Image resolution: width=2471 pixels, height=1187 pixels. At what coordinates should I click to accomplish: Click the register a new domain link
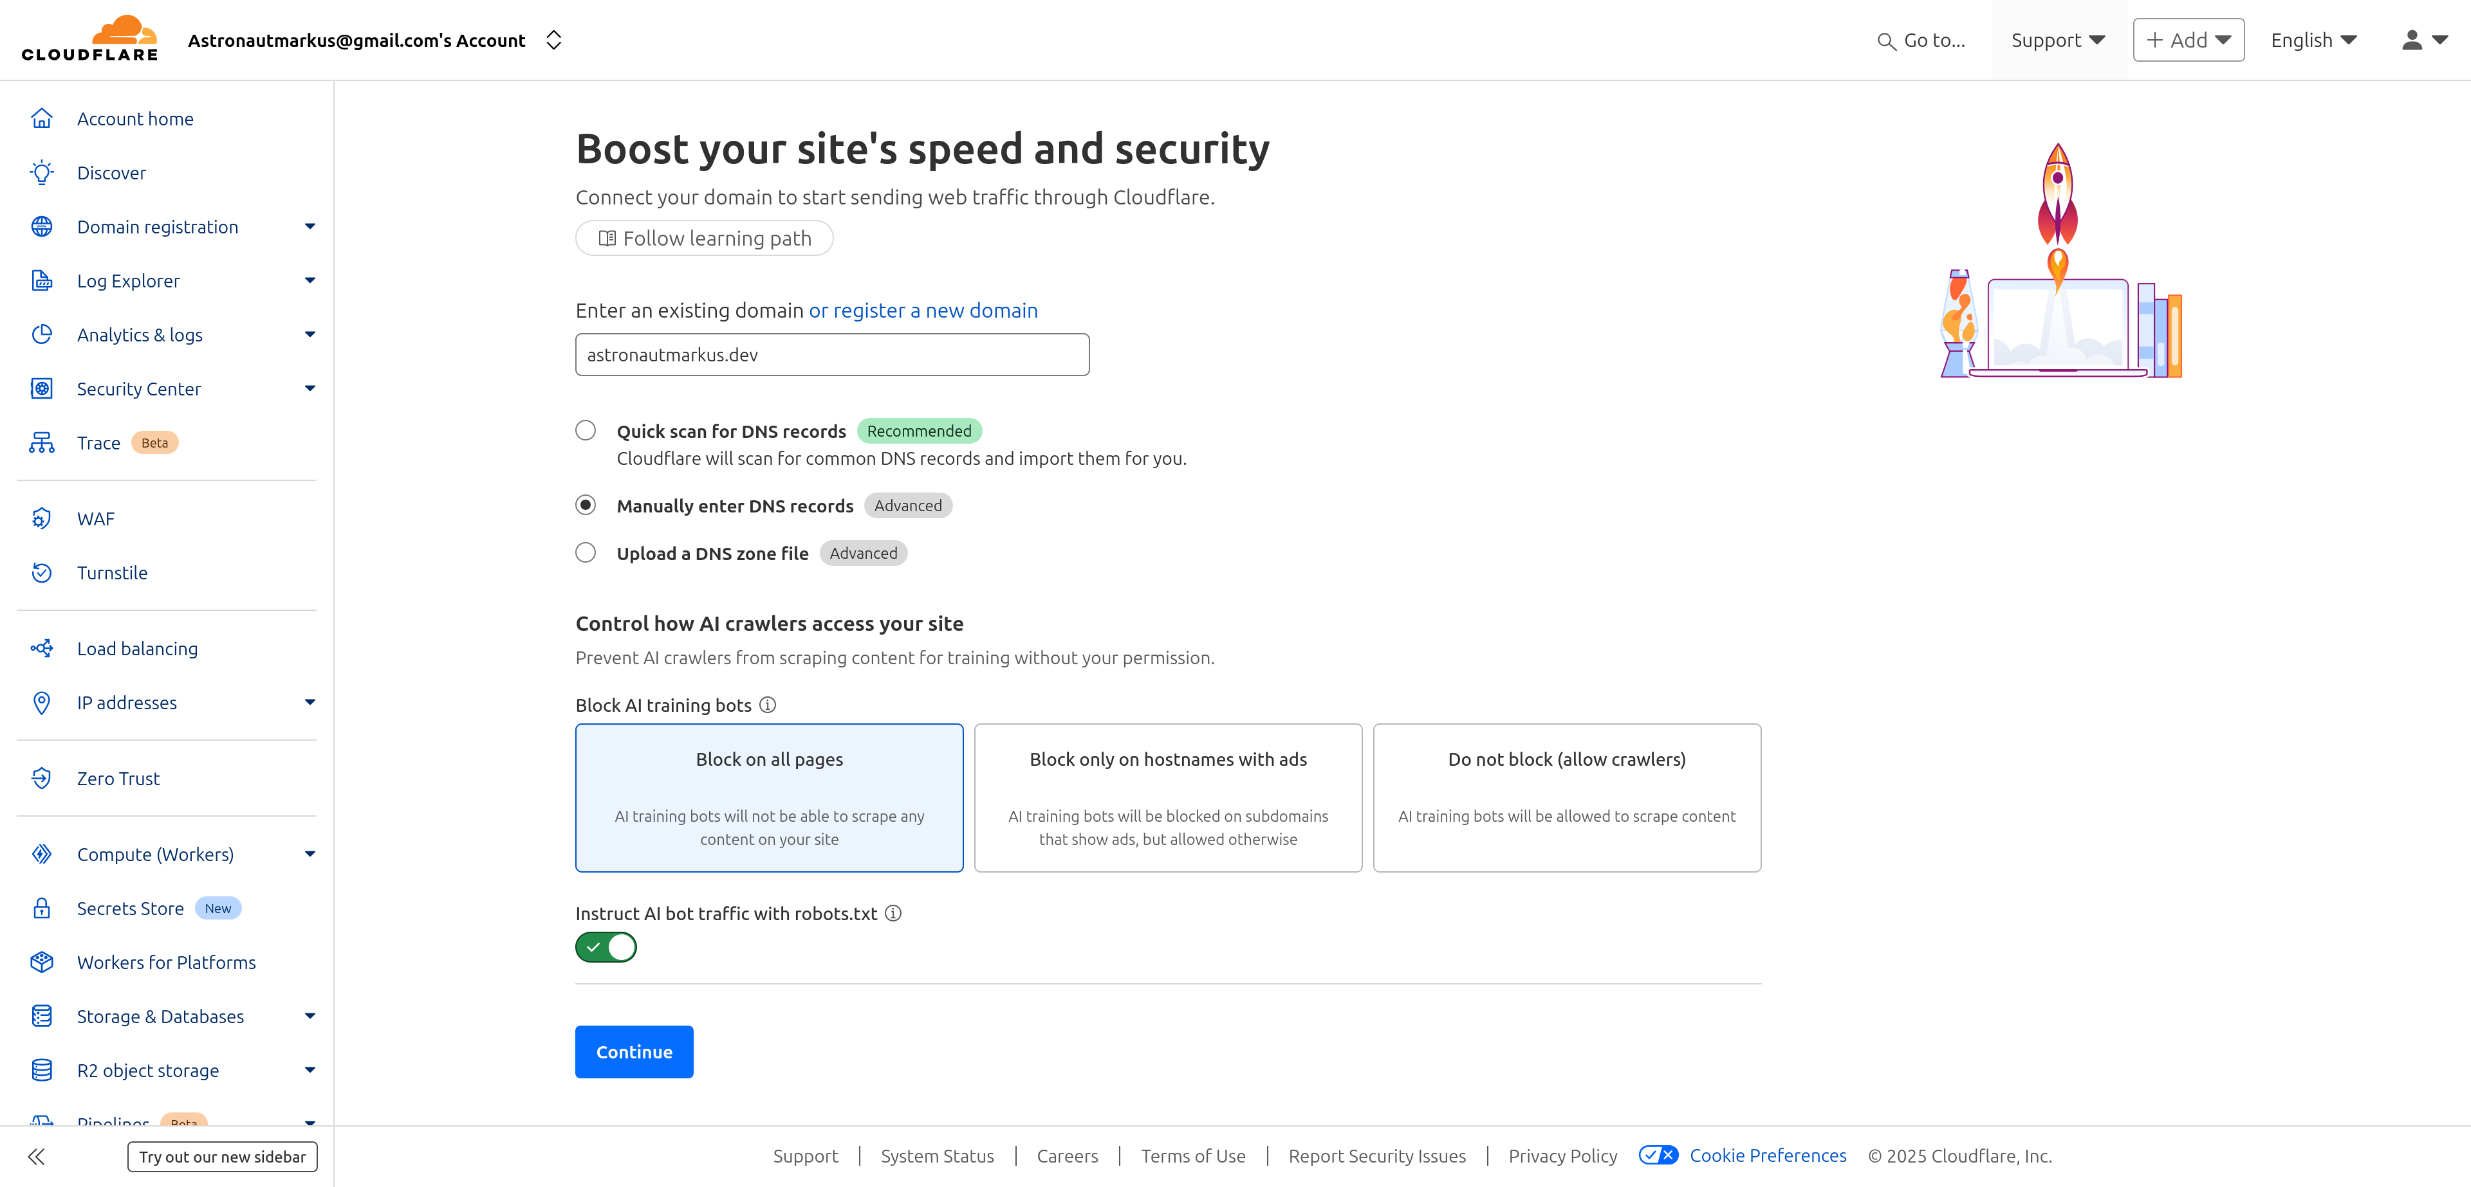tap(923, 311)
